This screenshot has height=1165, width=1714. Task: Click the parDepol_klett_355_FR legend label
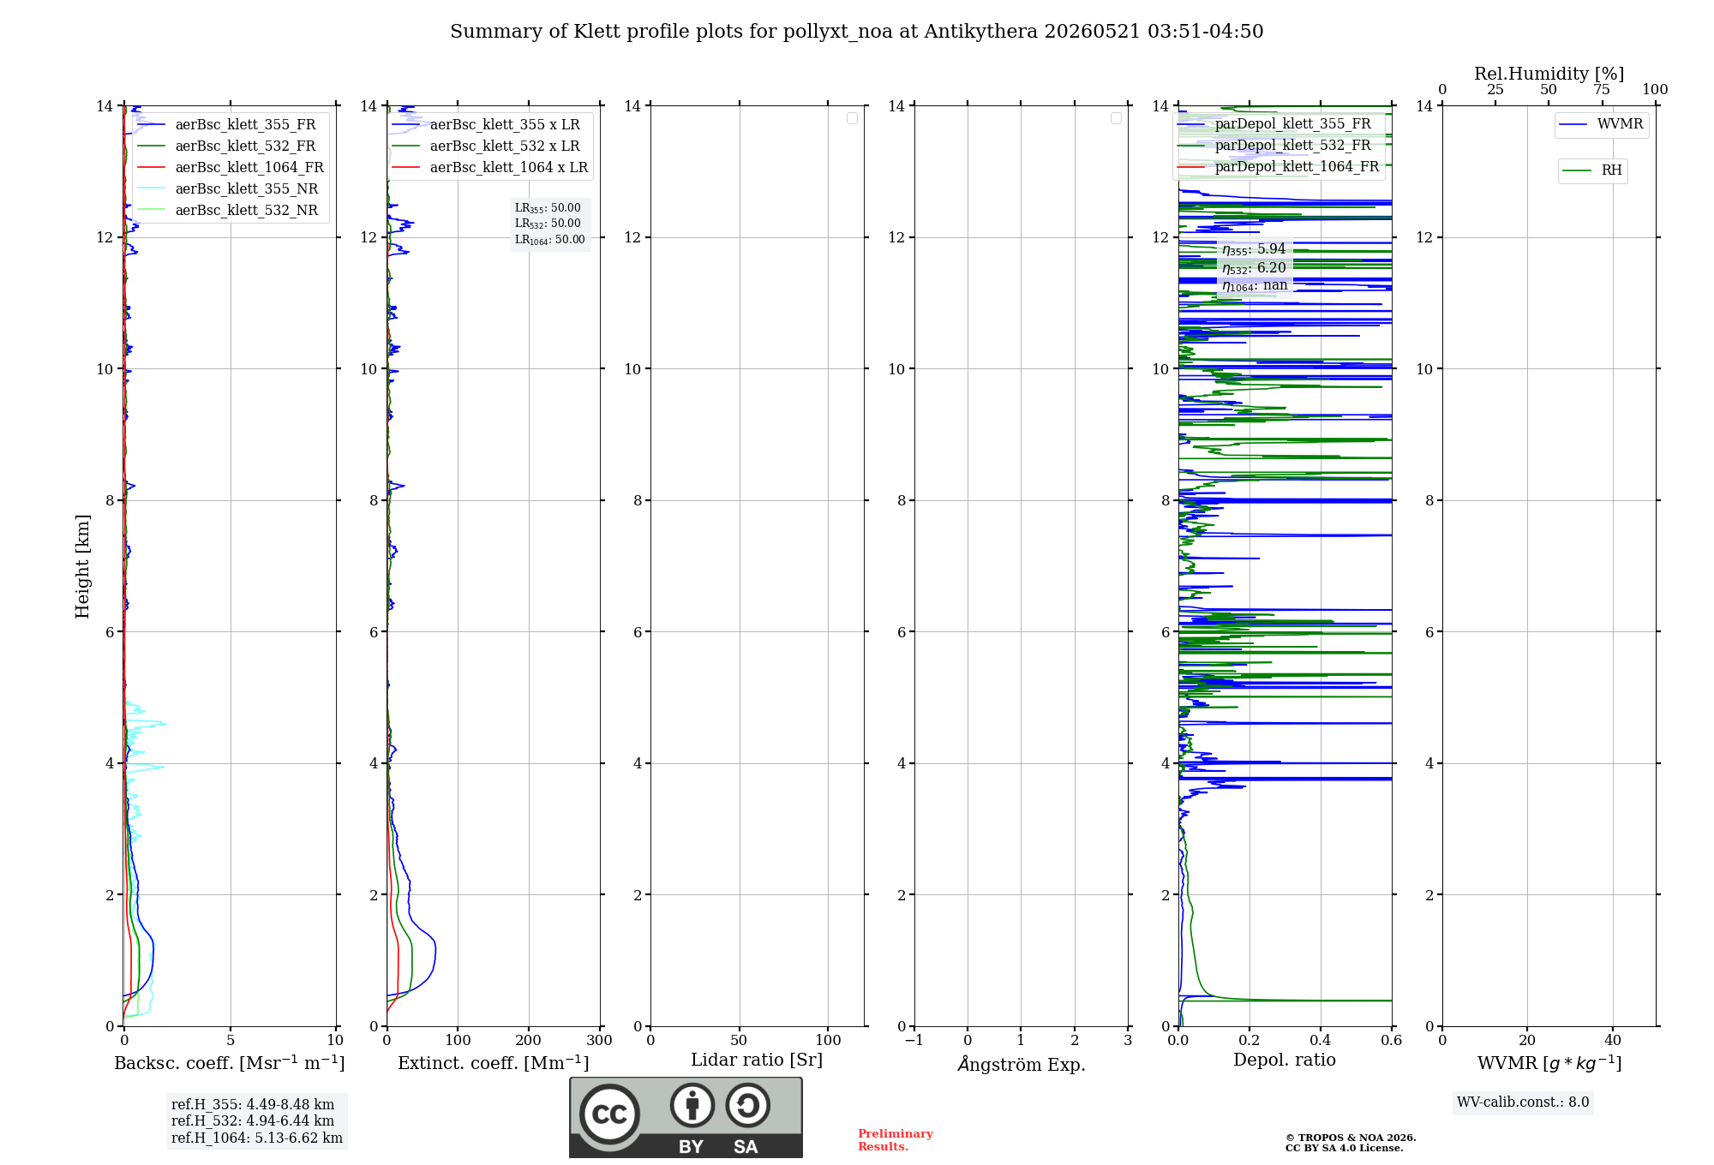coord(1293,124)
